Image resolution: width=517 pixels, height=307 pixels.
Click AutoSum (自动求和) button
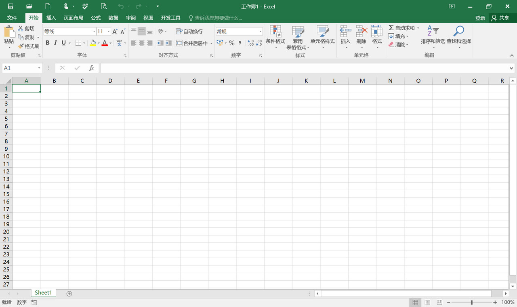[x=401, y=28]
